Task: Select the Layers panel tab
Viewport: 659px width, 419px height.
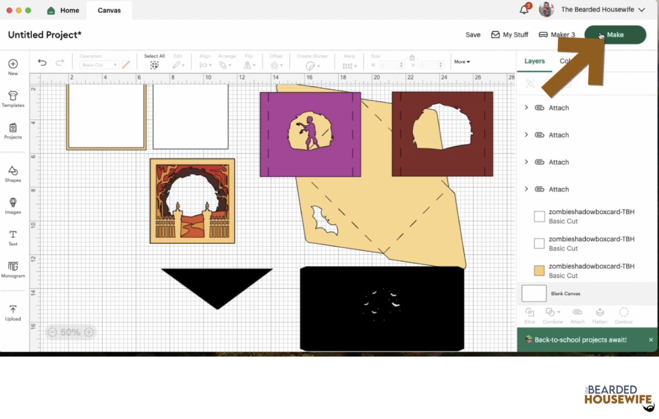Action: (534, 61)
